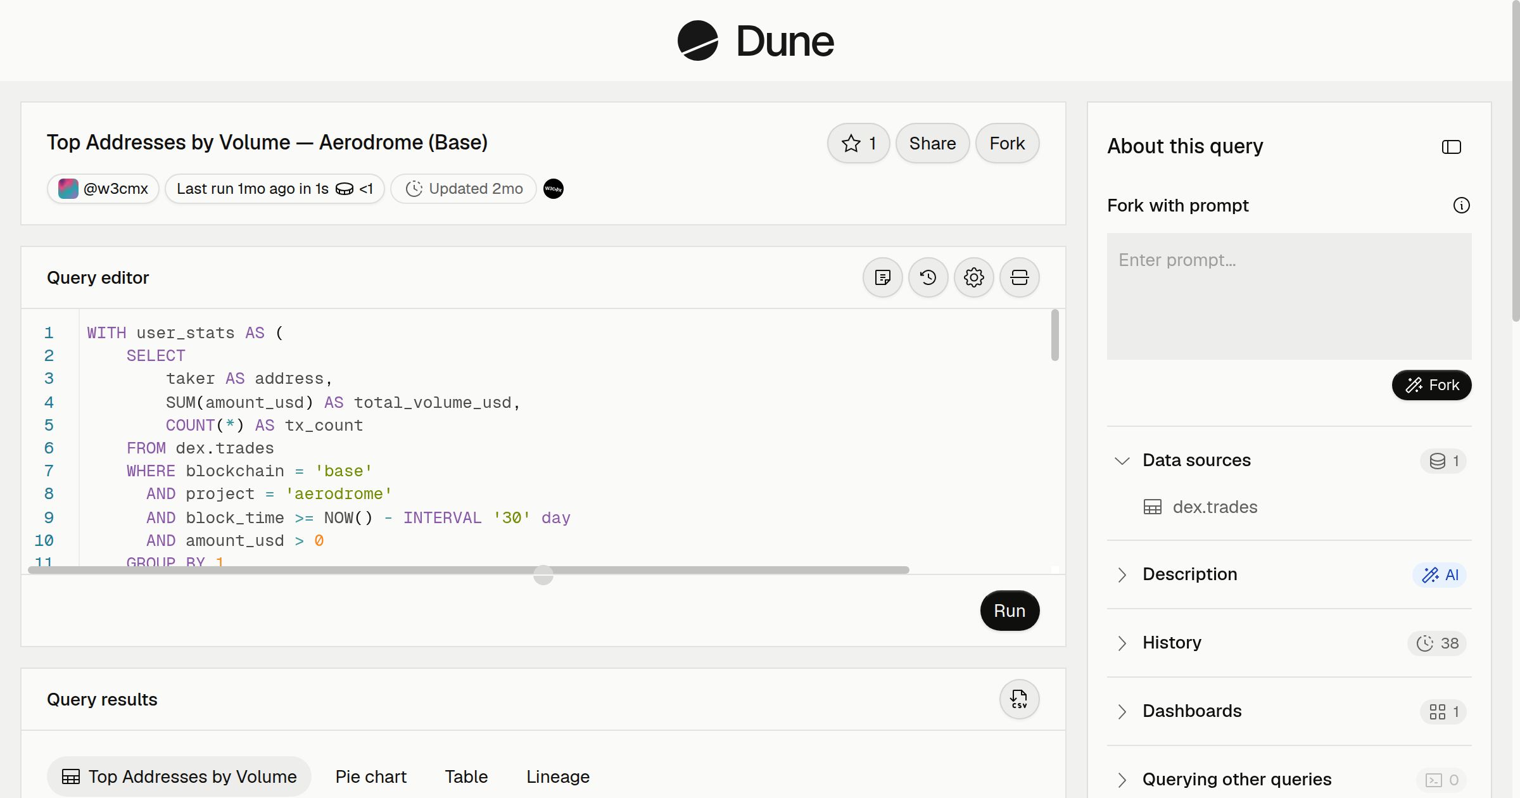This screenshot has width=1520, height=798.
Task: Select Top Addresses by Volume tab
Action: pos(179,776)
